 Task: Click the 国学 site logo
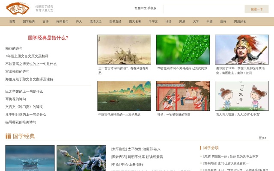(x=18, y=8)
